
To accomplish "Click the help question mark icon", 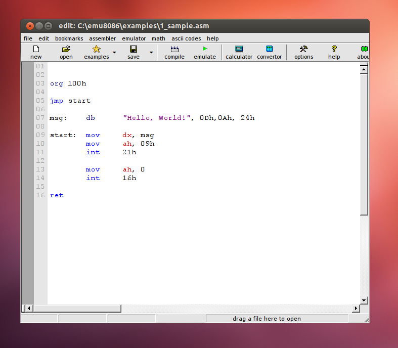I will pyautogui.click(x=334, y=49).
